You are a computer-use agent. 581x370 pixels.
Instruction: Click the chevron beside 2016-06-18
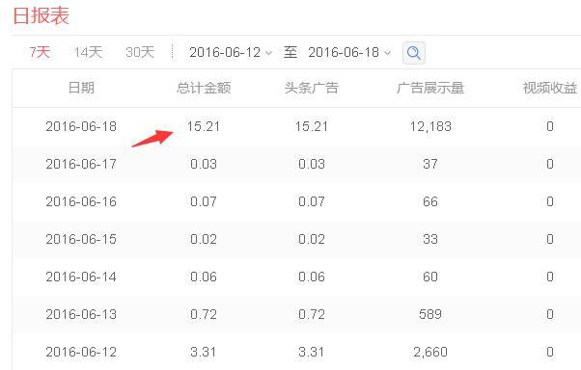click(x=387, y=53)
